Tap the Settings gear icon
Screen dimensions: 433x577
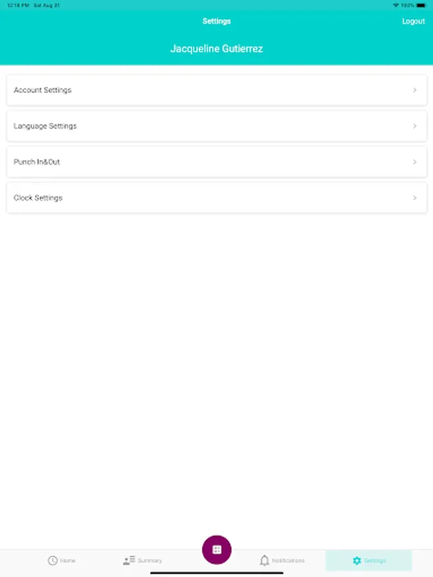point(357,560)
